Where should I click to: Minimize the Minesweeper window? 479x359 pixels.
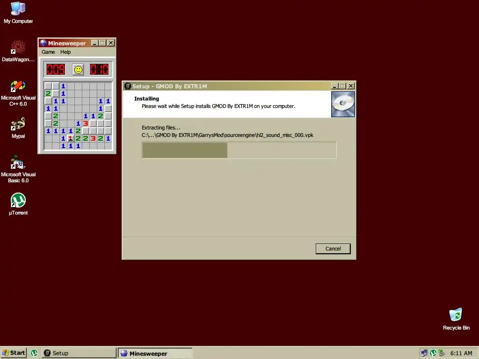94,43
